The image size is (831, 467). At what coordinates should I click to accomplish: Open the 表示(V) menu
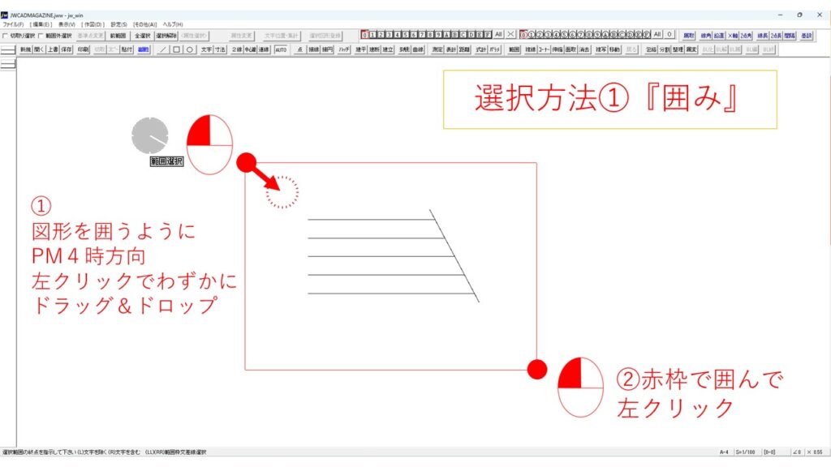pos(67,24)
